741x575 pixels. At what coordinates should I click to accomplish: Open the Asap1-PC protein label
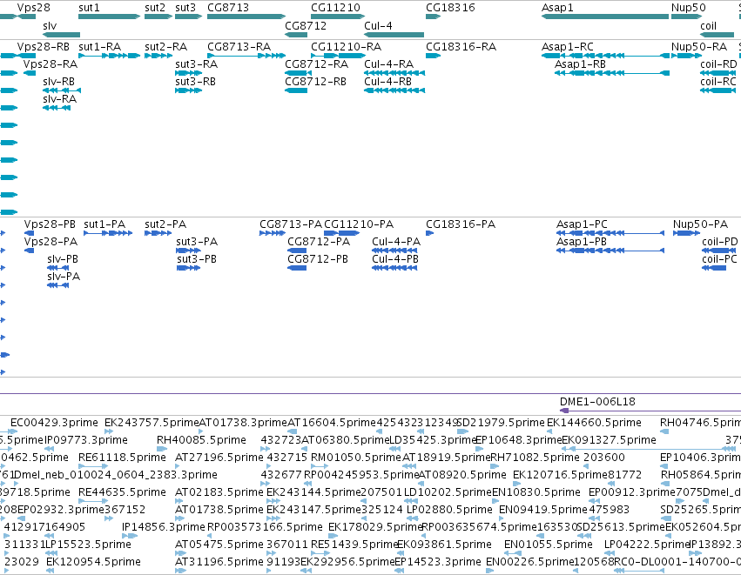pos(582,224)
